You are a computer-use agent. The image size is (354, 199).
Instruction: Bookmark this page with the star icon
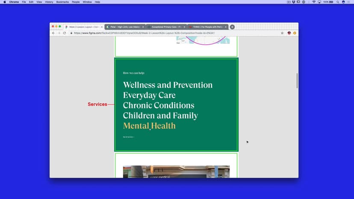pyautogui.click(x=282, y=33)
